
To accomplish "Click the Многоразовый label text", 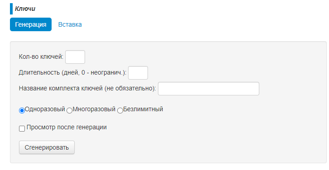I will 94,109.
